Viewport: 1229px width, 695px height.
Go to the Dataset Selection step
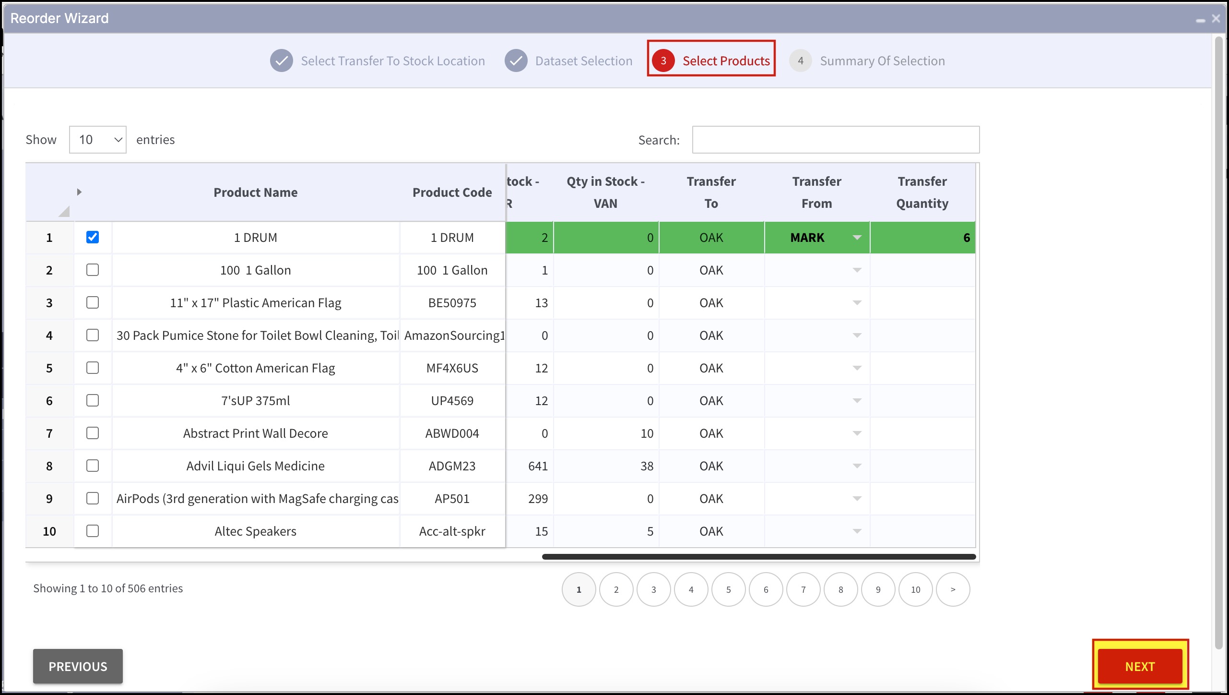tap(583, 61)
